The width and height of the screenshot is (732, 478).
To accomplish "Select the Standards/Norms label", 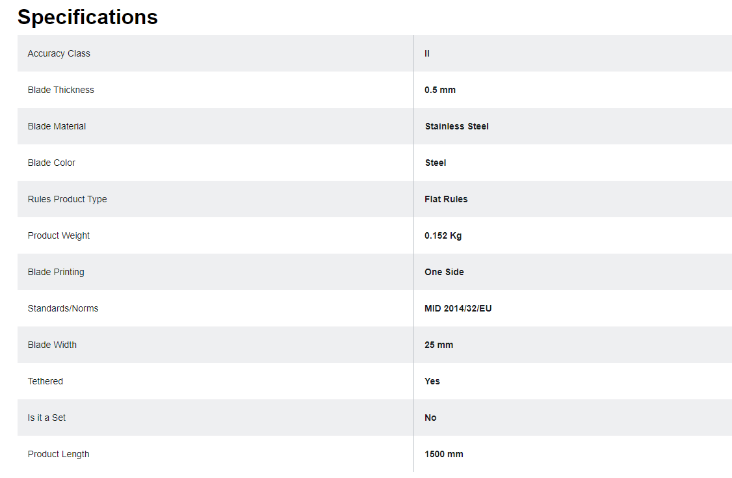I will pos(63,308).
